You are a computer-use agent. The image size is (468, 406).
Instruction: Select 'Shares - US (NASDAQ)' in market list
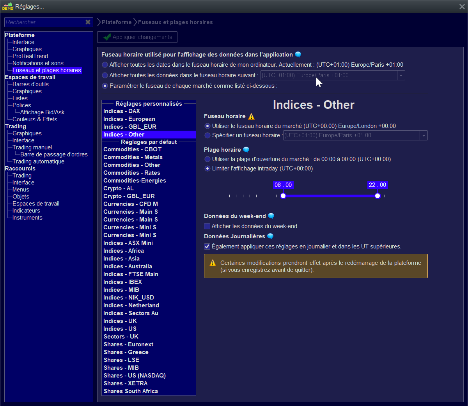click(149, 376)
